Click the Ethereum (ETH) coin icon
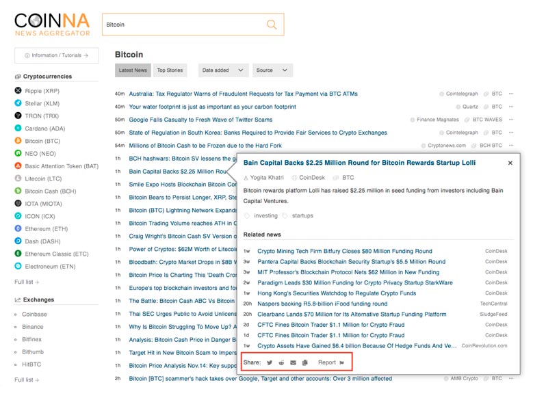 point(18,228)
